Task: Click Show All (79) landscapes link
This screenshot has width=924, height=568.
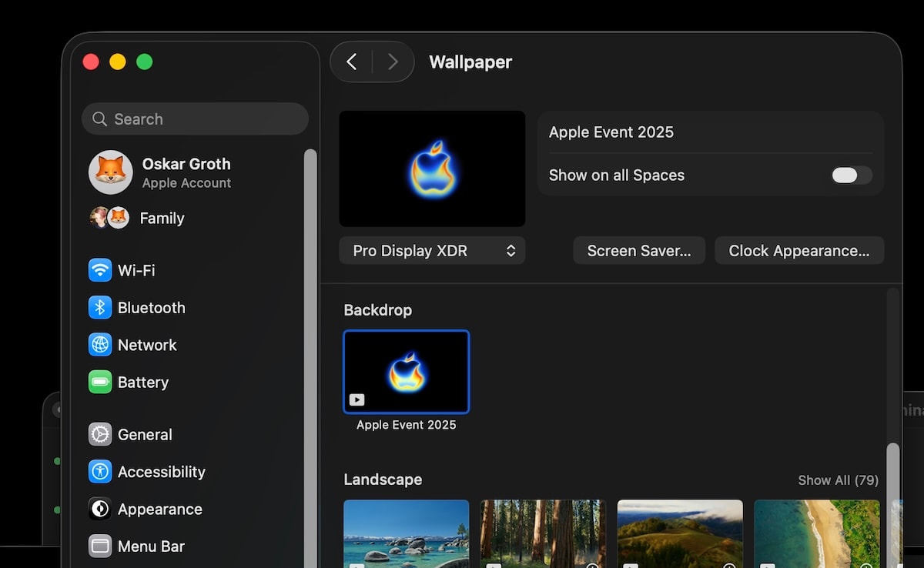Action: (x=838, y=480)
